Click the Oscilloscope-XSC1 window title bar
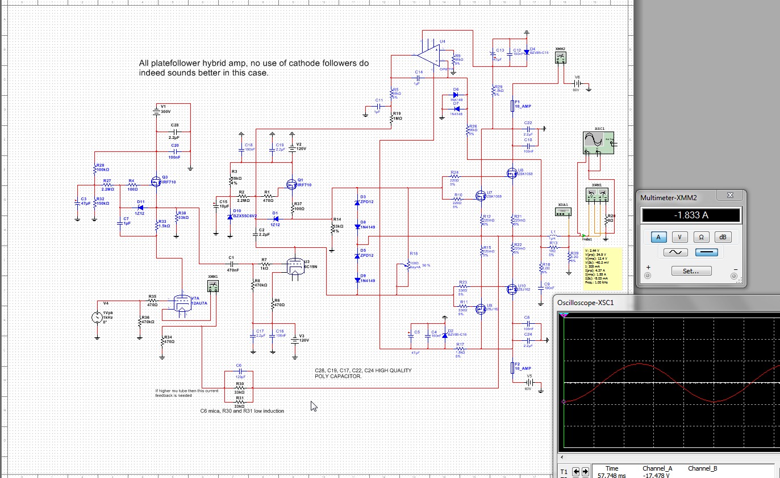This screenshot has width=780, height=478. click(x=667, y=303)
